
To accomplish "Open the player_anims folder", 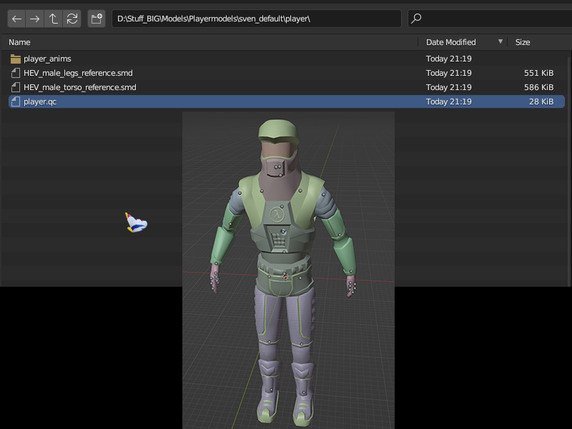I will (287, 59).
